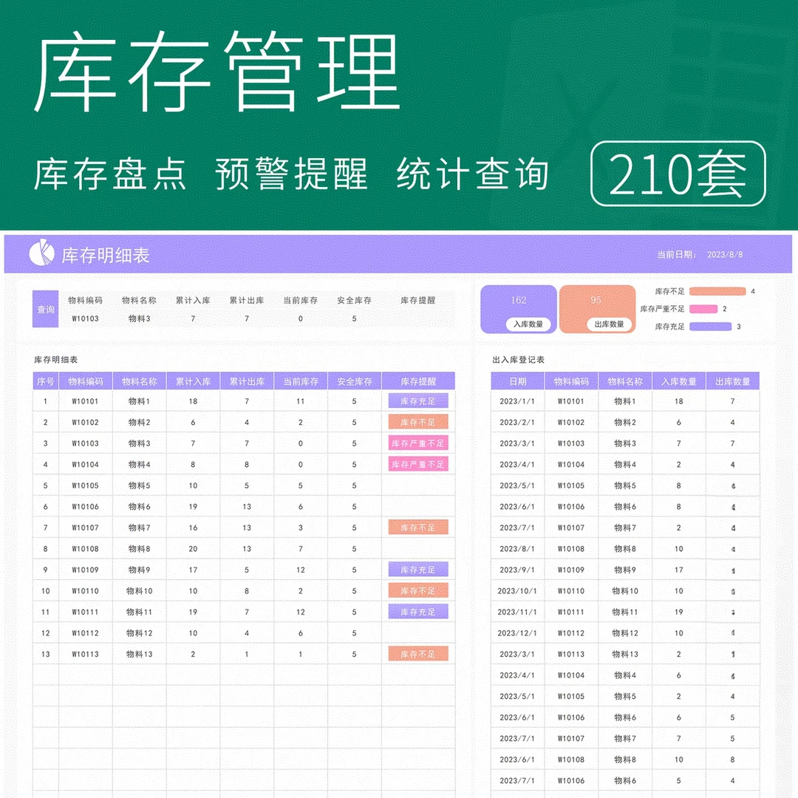Click the 210套 badge
This screenshot has width=798, height=798.
point(678,176)
